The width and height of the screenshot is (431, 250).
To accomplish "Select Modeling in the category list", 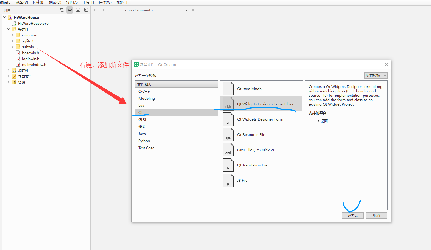I will pos(176,99).
